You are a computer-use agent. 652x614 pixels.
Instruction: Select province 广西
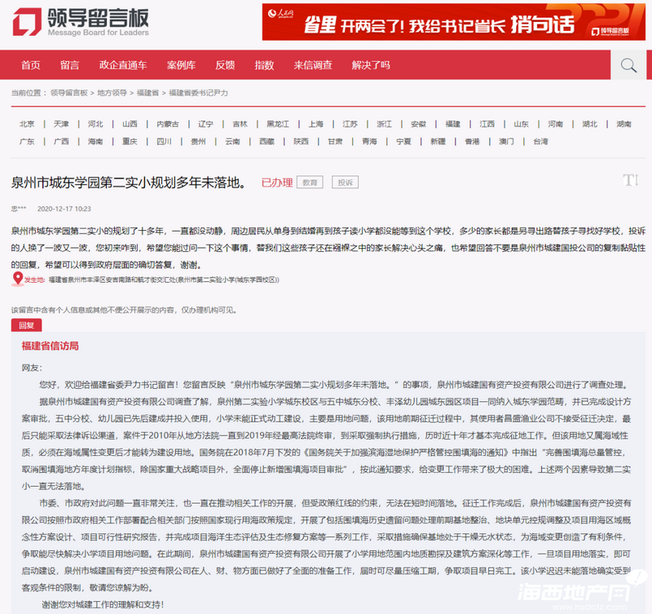(x=61, y=141)
